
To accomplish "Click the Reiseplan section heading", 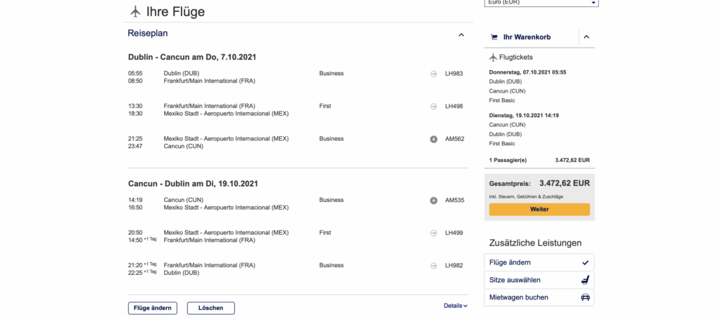I will (147, 33).
